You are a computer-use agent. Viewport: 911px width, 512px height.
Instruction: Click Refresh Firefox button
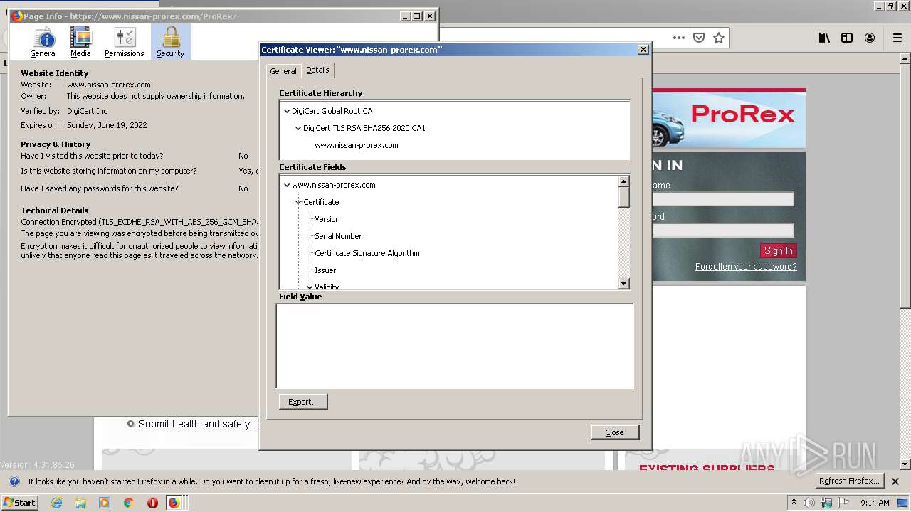click(x=849, y=481)
